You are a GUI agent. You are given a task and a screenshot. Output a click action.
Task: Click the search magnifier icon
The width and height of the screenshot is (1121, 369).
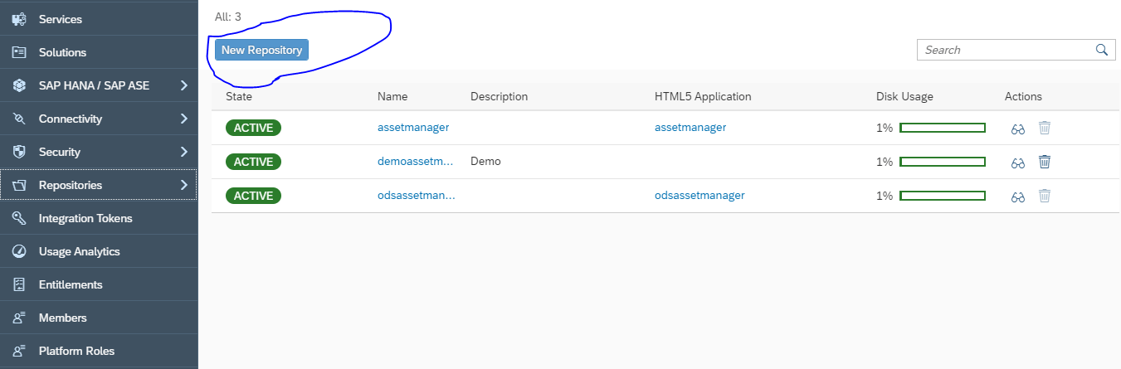click(x=1102, y=50)
